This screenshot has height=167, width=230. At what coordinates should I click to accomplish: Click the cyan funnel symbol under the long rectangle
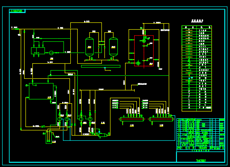(105, 68)
